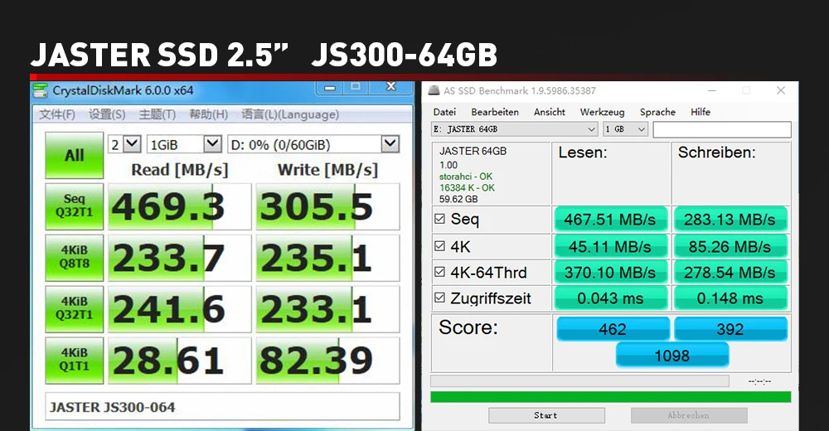Open the D: drive selection dropdown
The image size is (829, 431).
coord(313,144)
